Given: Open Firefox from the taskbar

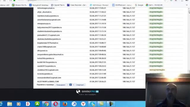Looking at the screenshot, I should 65,104.
